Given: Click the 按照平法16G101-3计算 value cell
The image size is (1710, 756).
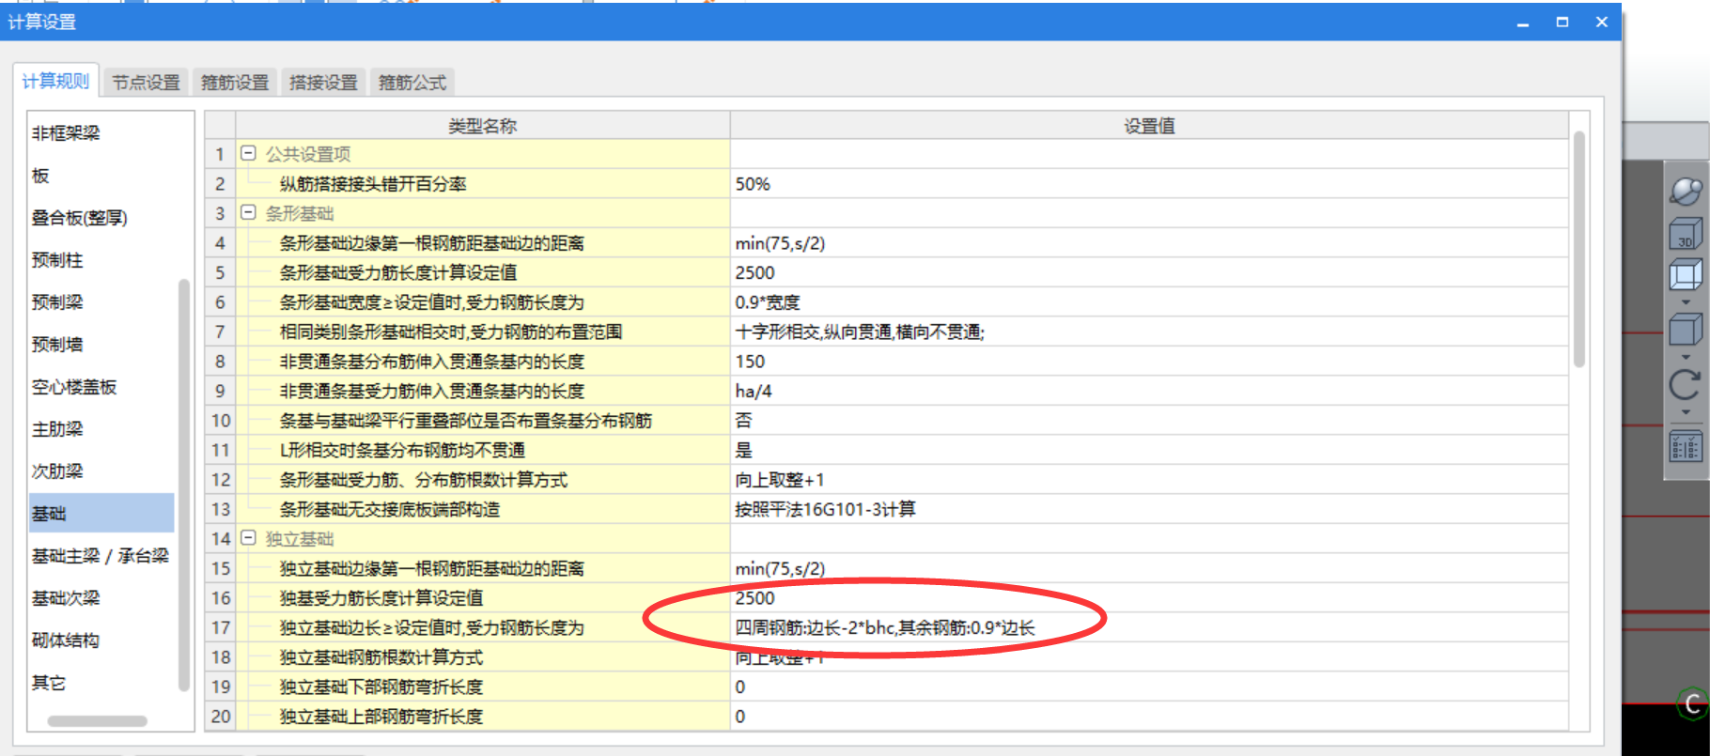Looking at the screenshot, I should point(1149,509).
